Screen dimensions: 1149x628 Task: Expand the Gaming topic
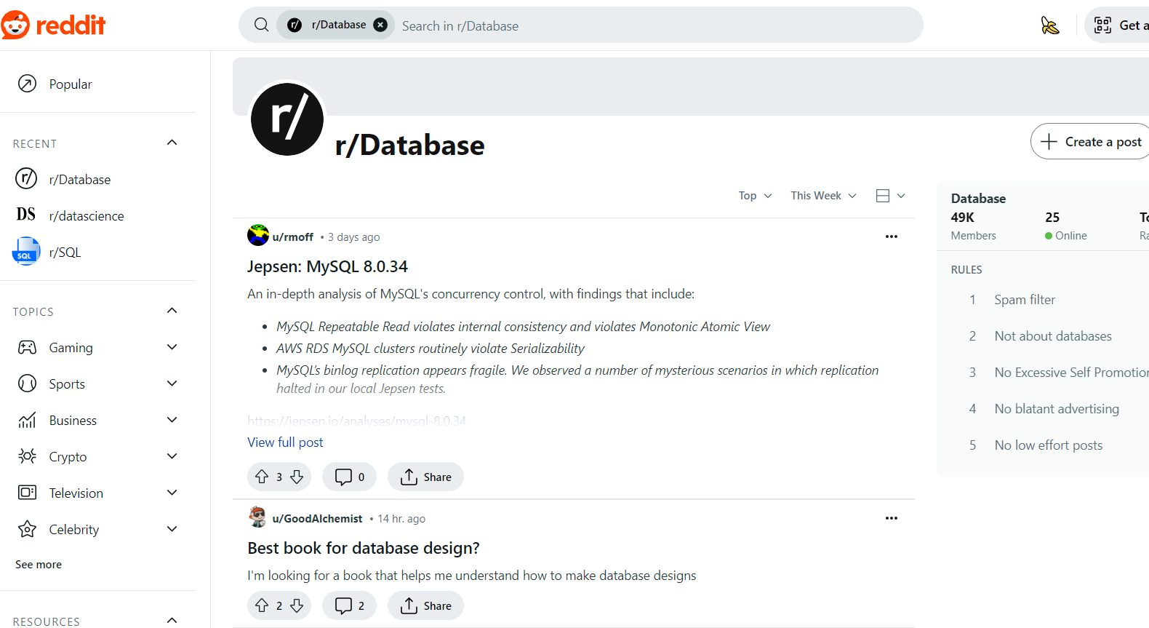tap(172, 347)
